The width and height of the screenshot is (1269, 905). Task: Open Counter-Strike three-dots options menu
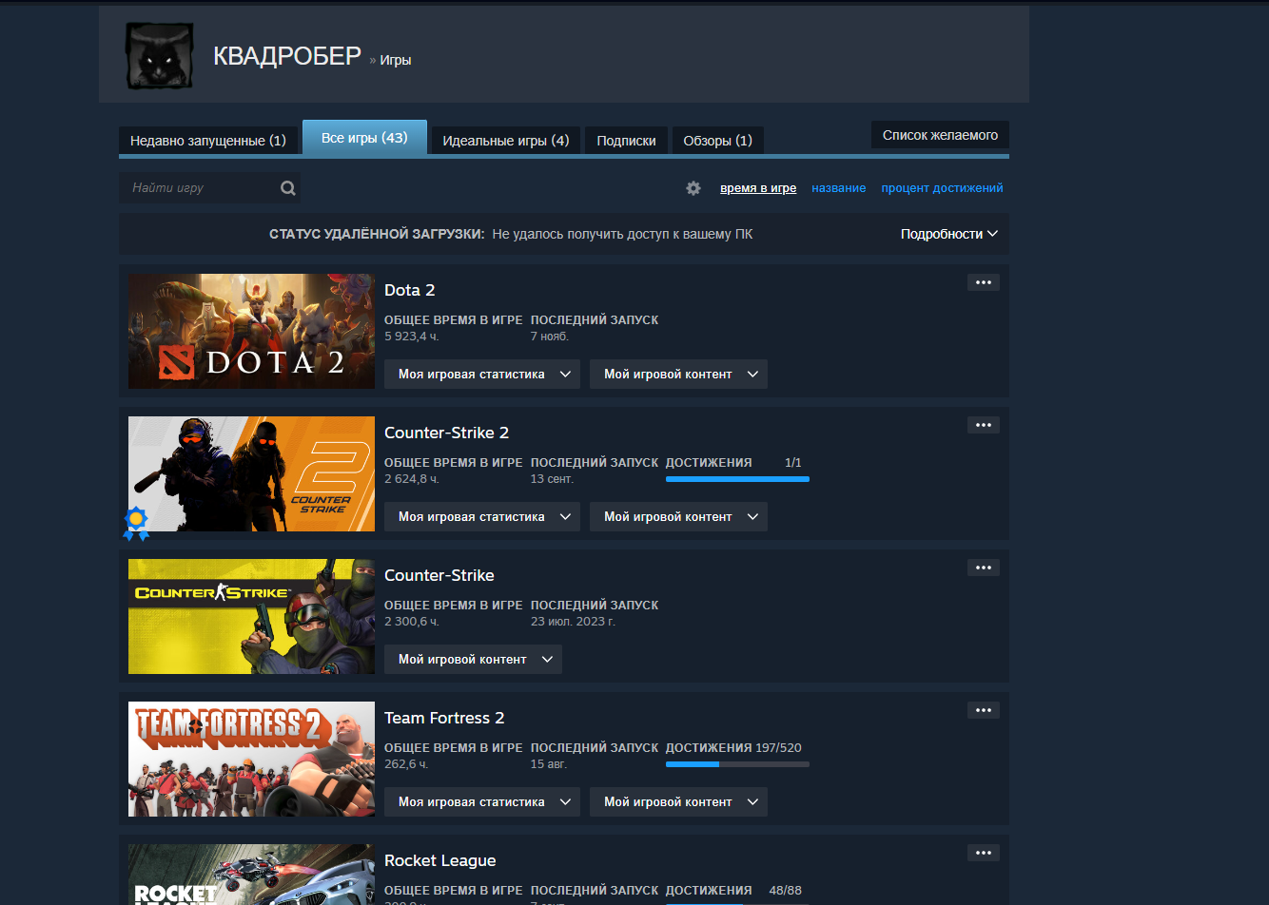point(984,568)
